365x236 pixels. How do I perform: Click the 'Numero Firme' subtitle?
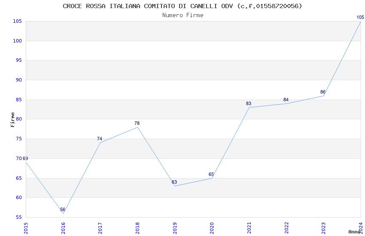[x=183, y=15]
